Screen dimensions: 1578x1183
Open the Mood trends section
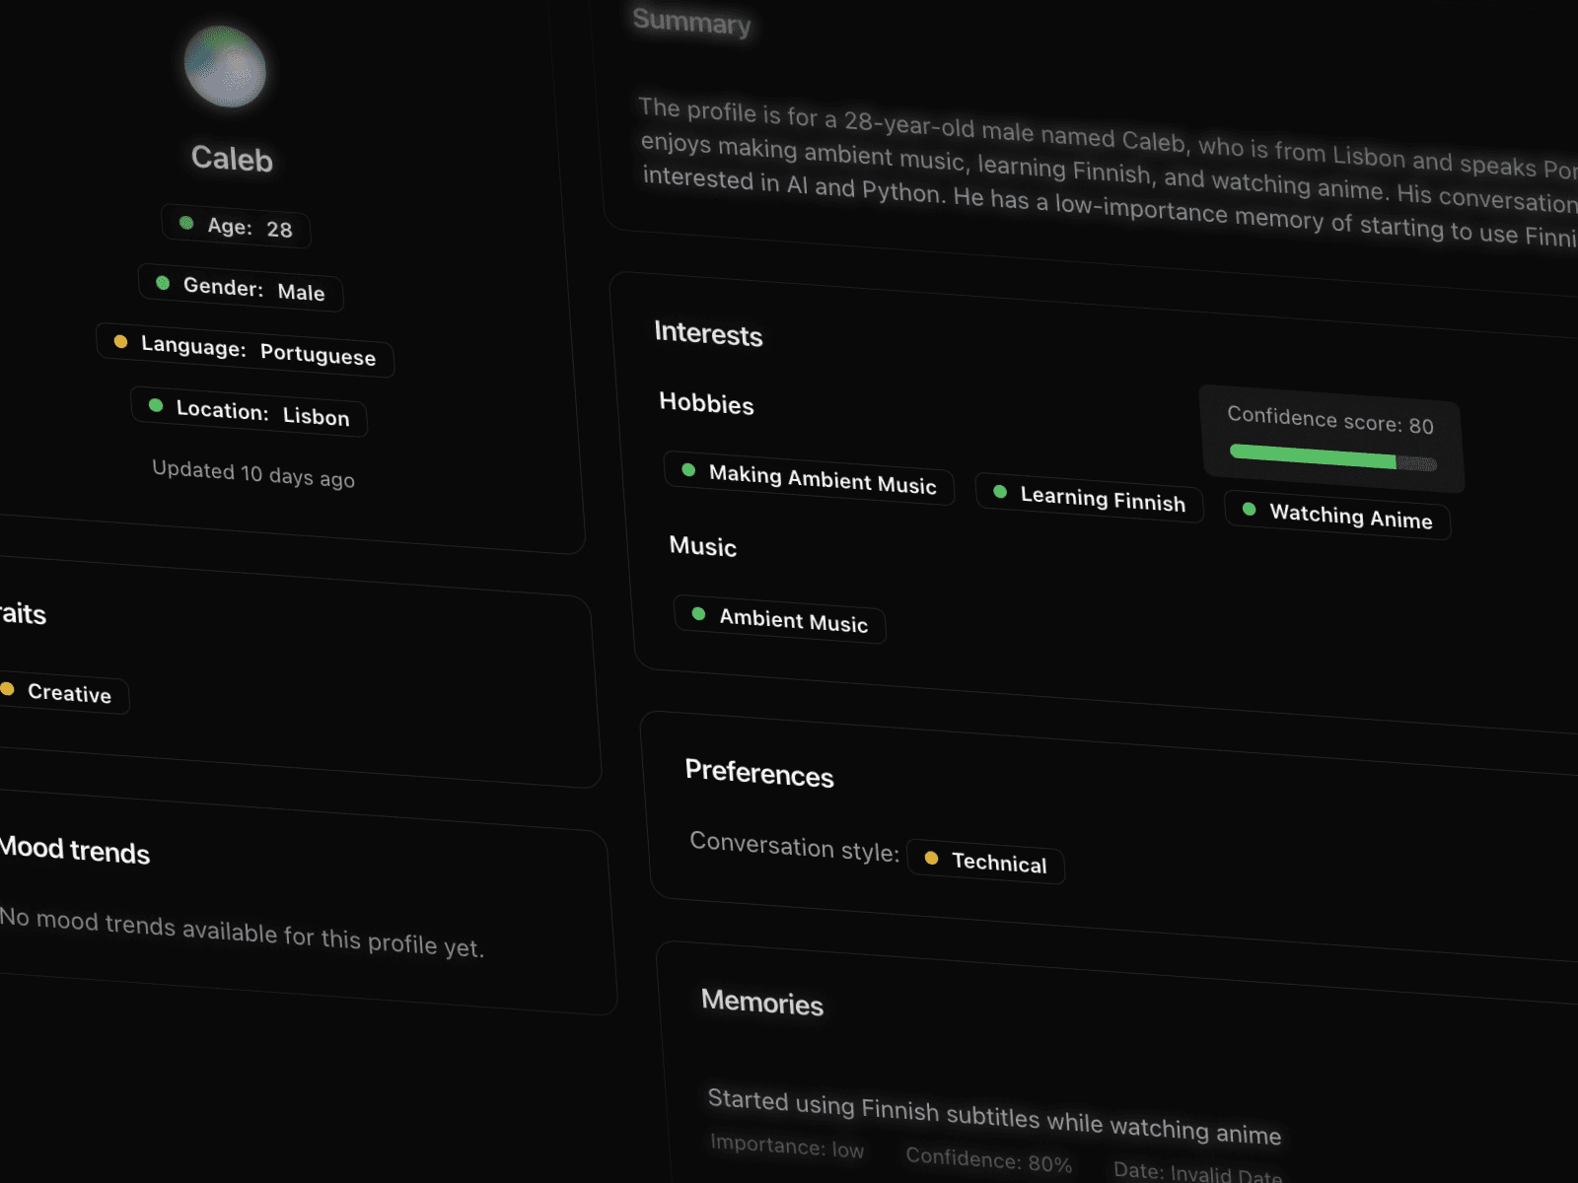(75, 852)
